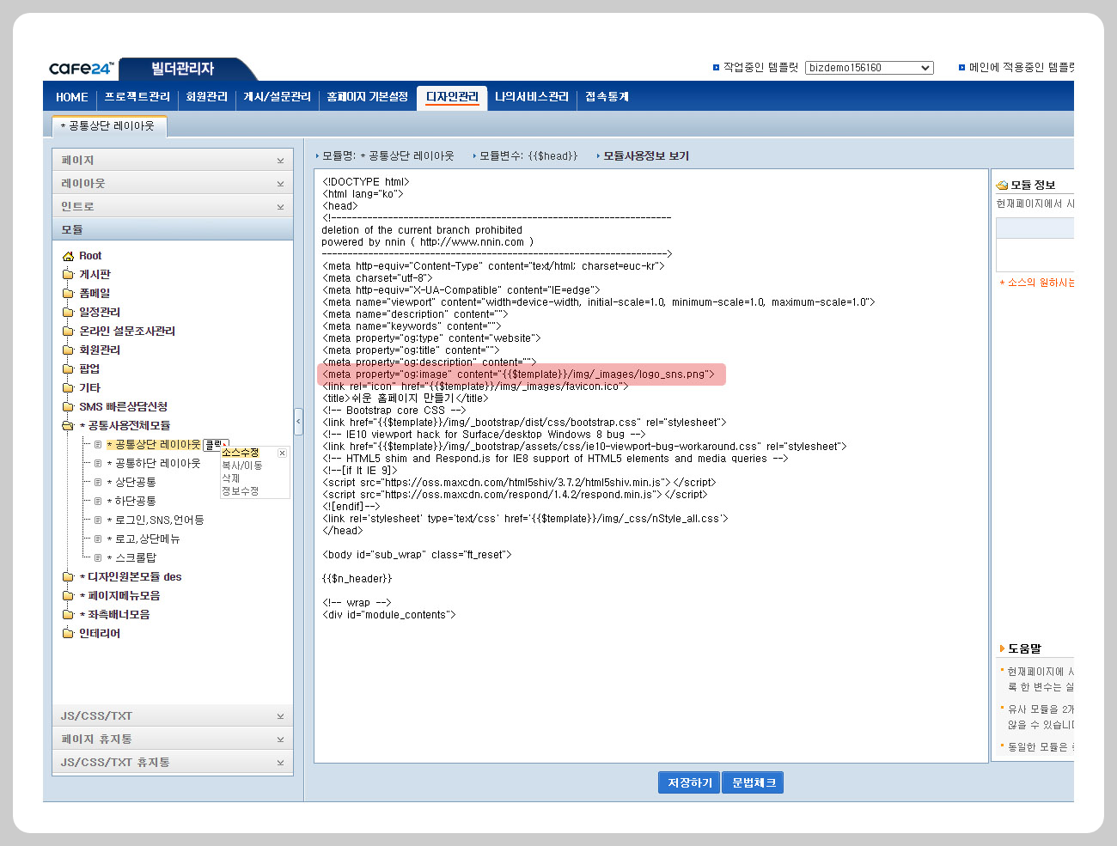This screenshot has width=1117, height=846.
Task: Click the 빌더관리자 header tab
Action: pos(183,69)
